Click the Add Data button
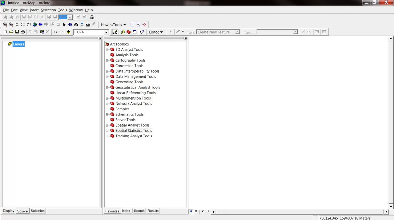Viewport: 394px width, 220px height. [x=68, y=32]
